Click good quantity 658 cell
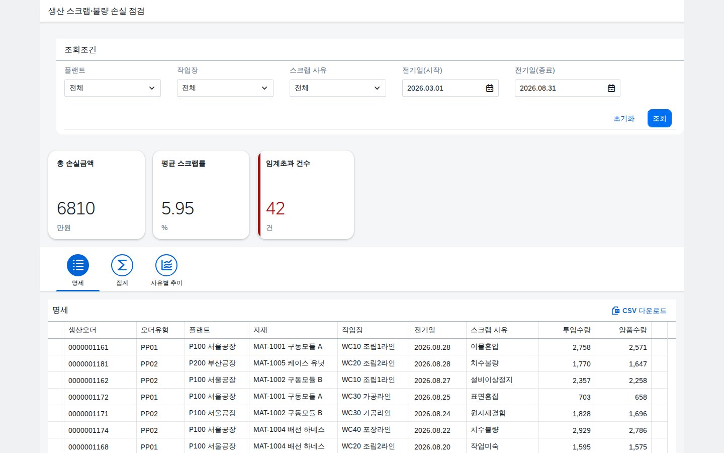Image resolution: width=724 pixels, height=453 pixels. tap(623, 397)
